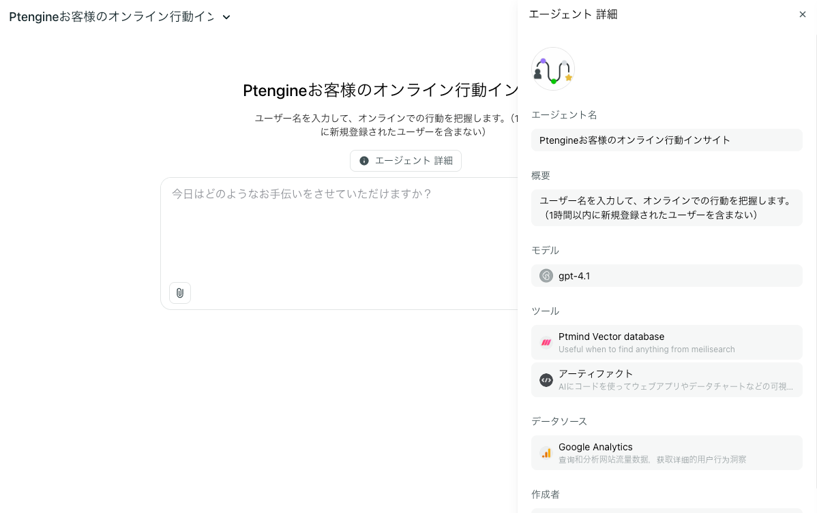Click the Ptmind Vector database icon
Screen dimensions: 817x513
pyautogui.click(x=546, y=343)
